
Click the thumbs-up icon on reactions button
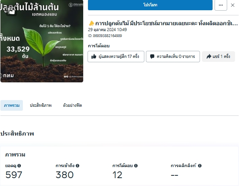93,57
